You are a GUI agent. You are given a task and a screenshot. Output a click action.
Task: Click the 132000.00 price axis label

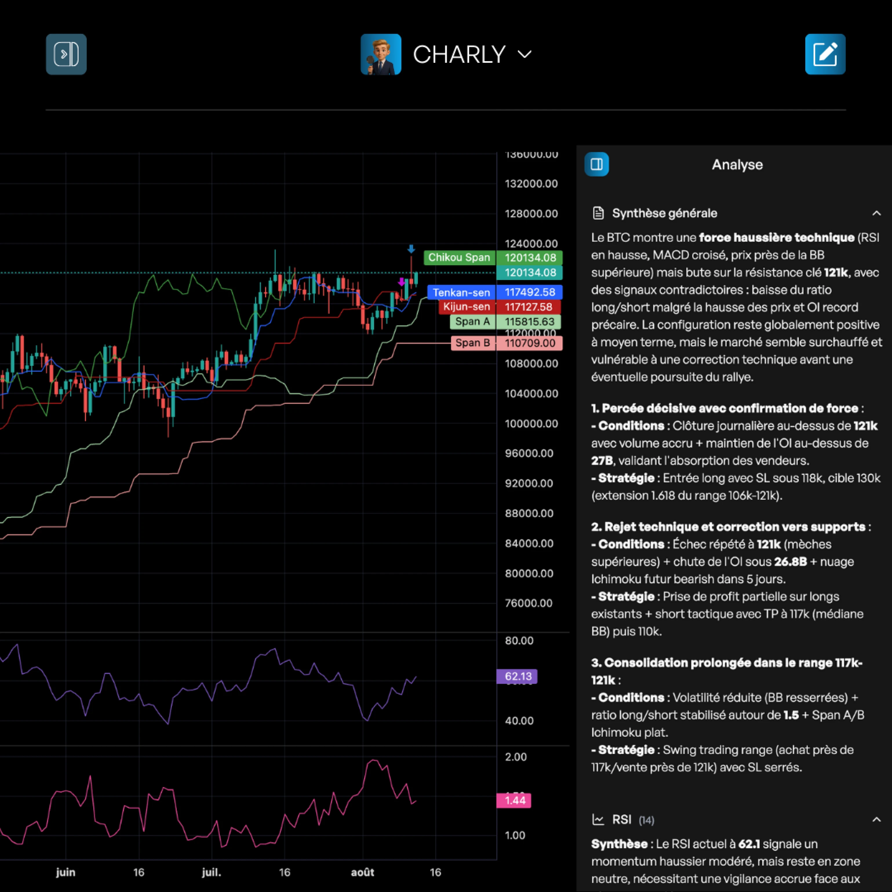click(x=531, y=184)
